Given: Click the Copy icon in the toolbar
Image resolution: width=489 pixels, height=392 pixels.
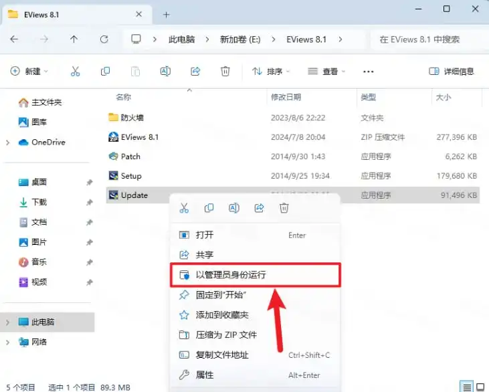Looking at the screenshot, I should pos(105,72).
